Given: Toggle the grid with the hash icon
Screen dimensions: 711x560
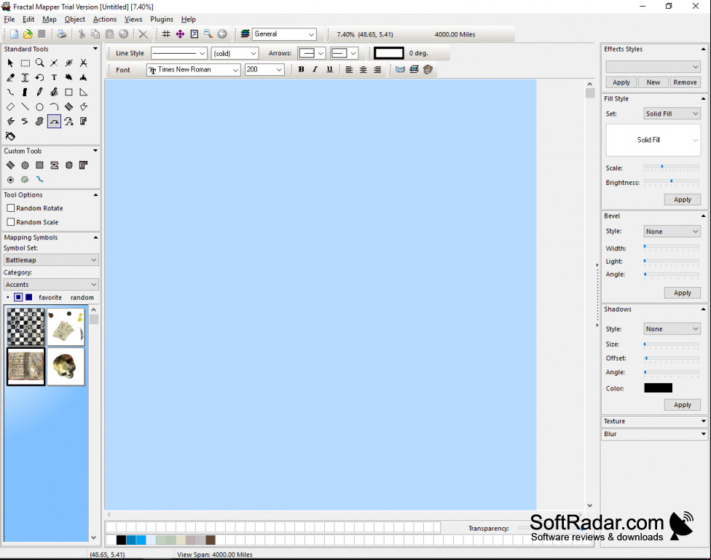Looking at the screenshot, I should point(166,34).
